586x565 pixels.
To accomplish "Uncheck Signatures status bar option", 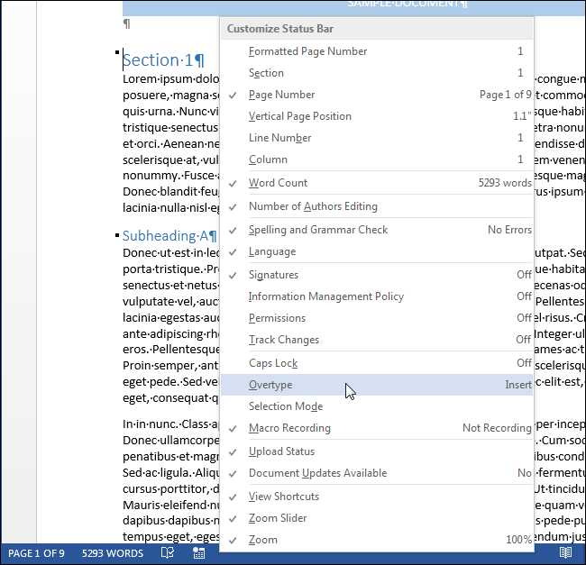I will point(377,275).
